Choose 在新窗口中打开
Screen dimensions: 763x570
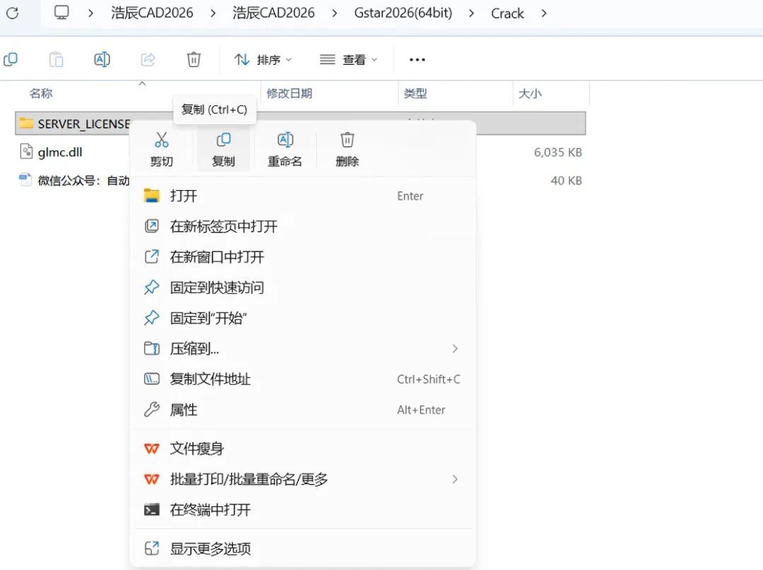302,257
